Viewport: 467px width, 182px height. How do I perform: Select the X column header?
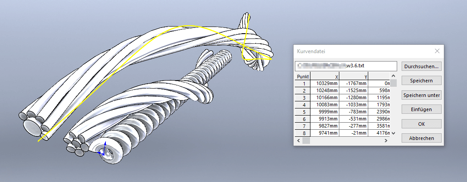click(324, 76)
